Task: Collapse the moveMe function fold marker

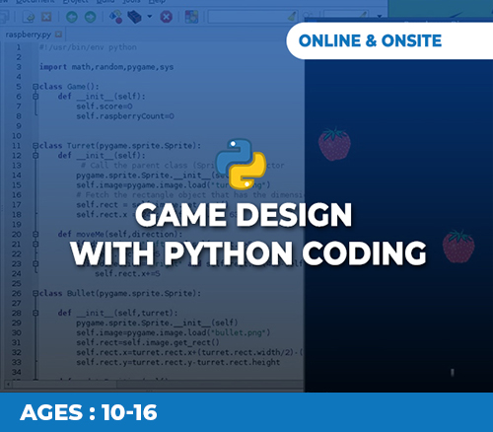Action: click(x=35, y=235)
